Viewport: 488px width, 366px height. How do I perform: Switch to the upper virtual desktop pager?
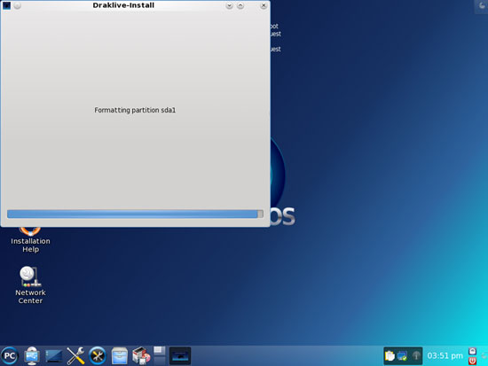point(160,351)
